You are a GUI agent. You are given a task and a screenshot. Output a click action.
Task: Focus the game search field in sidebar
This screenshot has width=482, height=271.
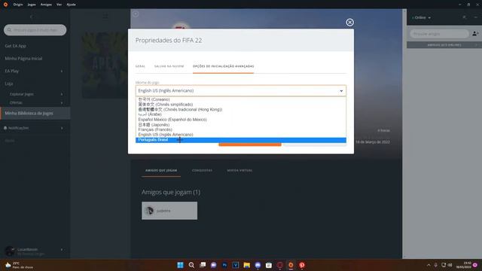pyautogui.click(x=35, y=30)
